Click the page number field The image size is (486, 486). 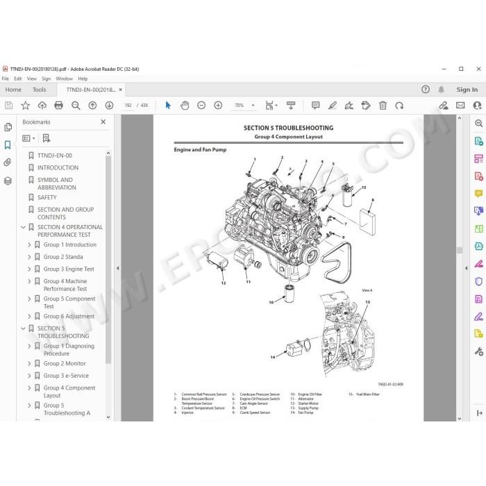click(128, 106)
